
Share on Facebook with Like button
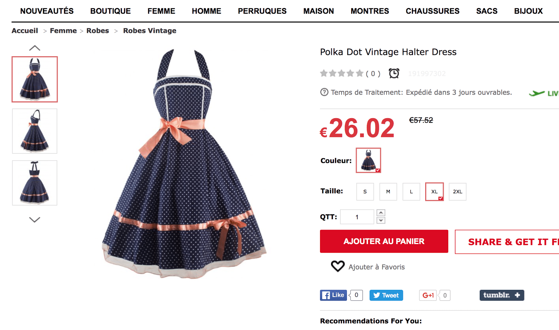[333, 295]
